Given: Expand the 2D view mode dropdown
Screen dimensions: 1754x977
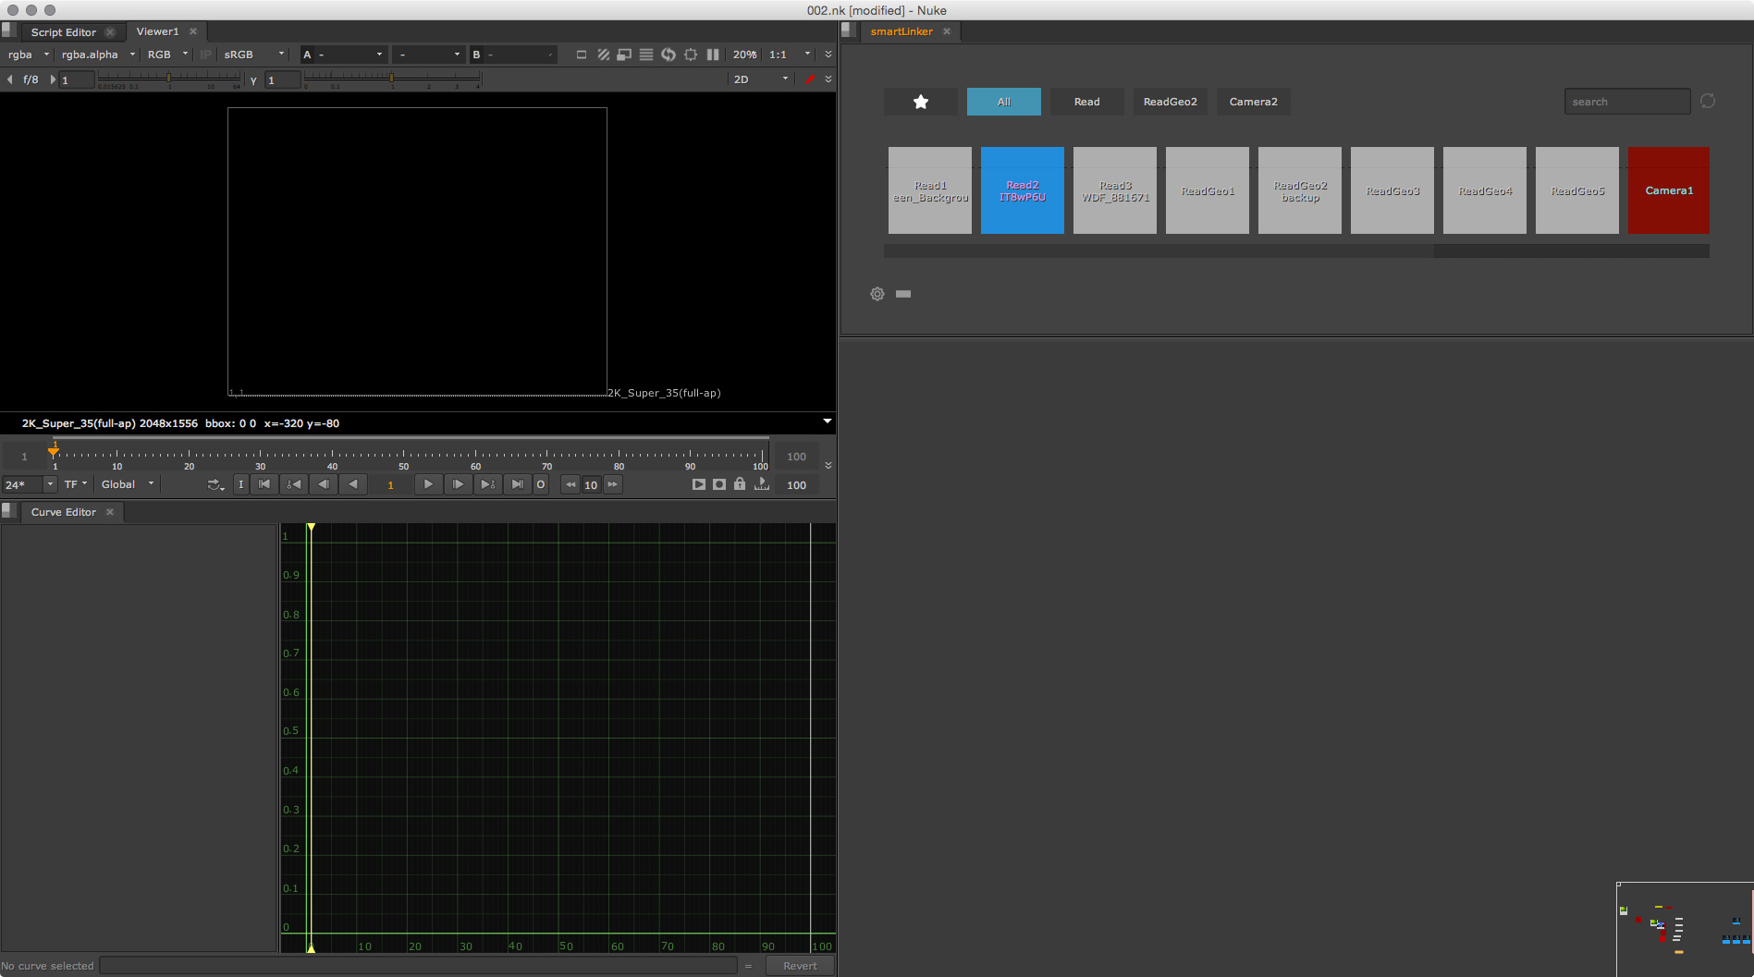Looking at the screenshot, I should 760,79.
